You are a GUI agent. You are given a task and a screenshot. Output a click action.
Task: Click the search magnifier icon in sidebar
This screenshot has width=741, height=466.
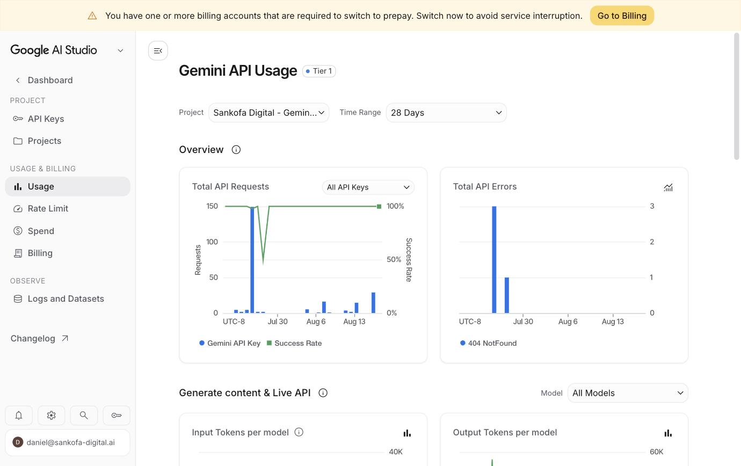(x=84, y=415)
